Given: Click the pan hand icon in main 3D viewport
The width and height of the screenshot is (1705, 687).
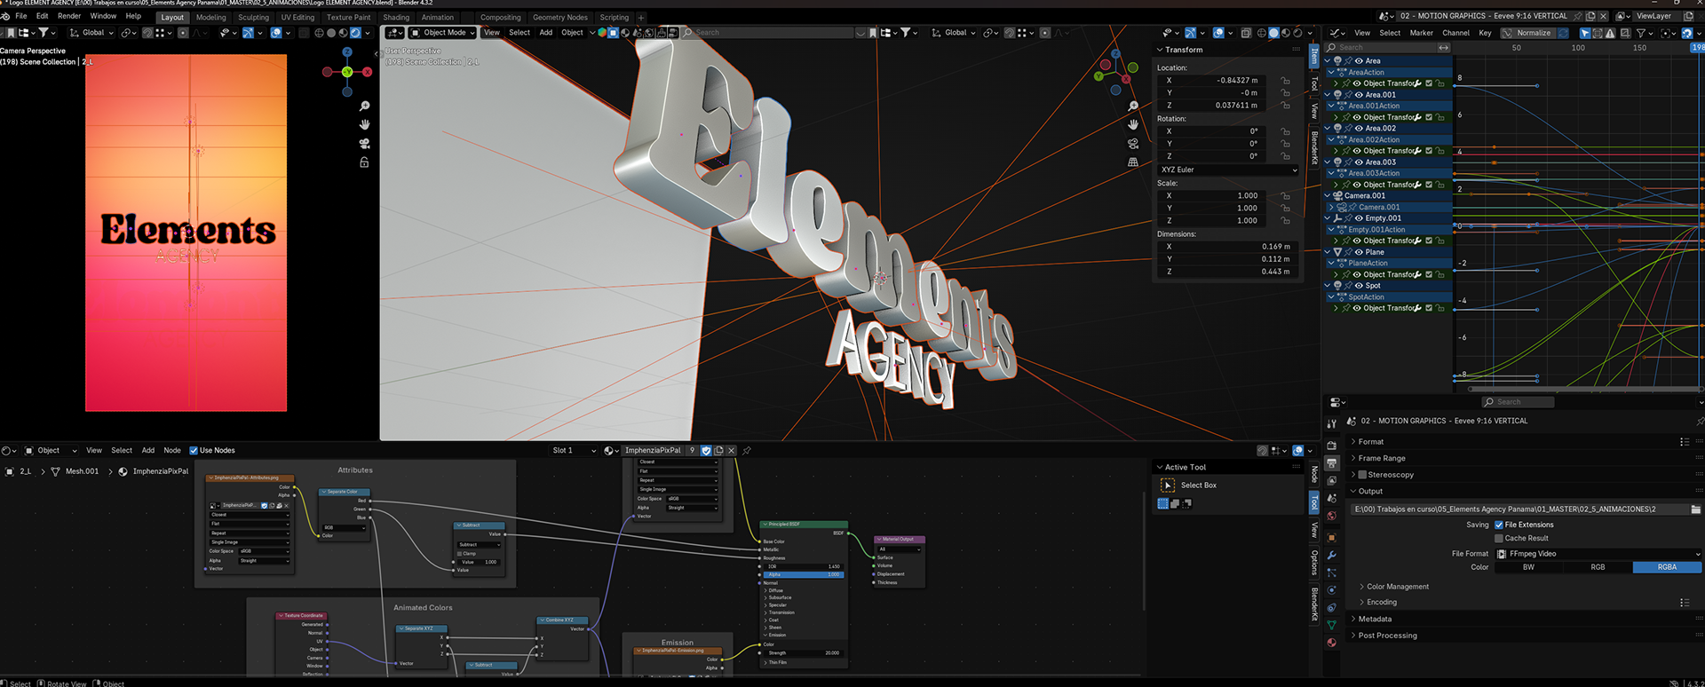Looking at the screenshot, I should point(1133,124).
